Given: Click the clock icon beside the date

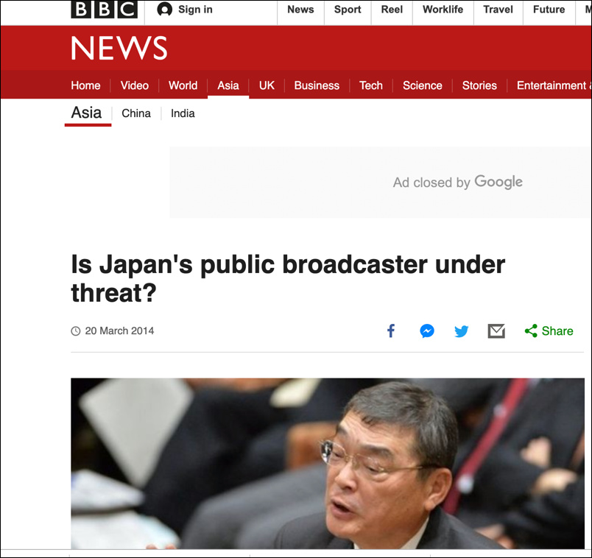Looking at the screenshot, I should 76,331.
